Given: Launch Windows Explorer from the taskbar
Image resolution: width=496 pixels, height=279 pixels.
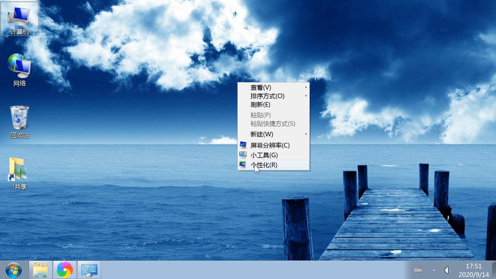Looking at the screenshot, I should coord(41,270).
